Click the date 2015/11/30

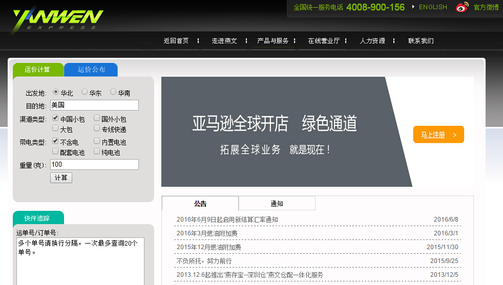pyautogui.click(x=443, y=247)
